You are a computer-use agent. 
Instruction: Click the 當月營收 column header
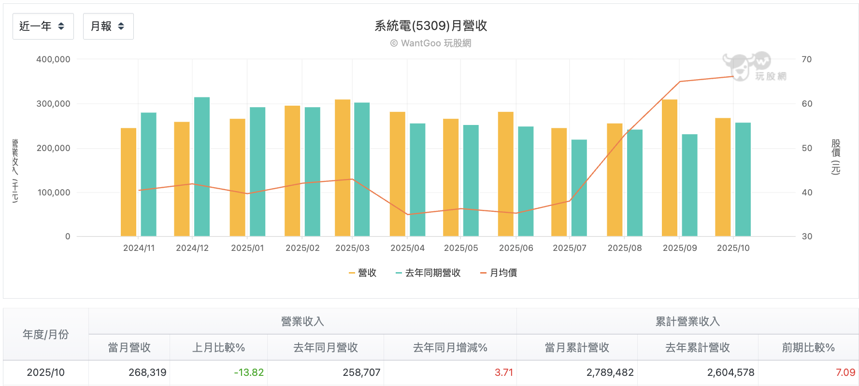[x=129, y=347]
